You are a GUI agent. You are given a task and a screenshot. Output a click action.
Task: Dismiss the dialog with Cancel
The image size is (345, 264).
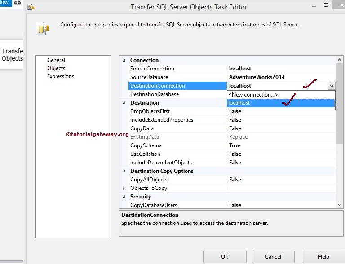pyautogui.click(x=273, y=257)
